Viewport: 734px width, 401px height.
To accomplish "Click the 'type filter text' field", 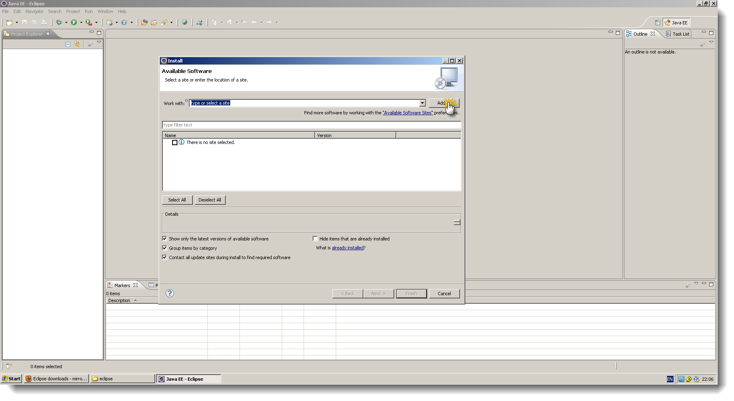I will (x=311, y=125).
